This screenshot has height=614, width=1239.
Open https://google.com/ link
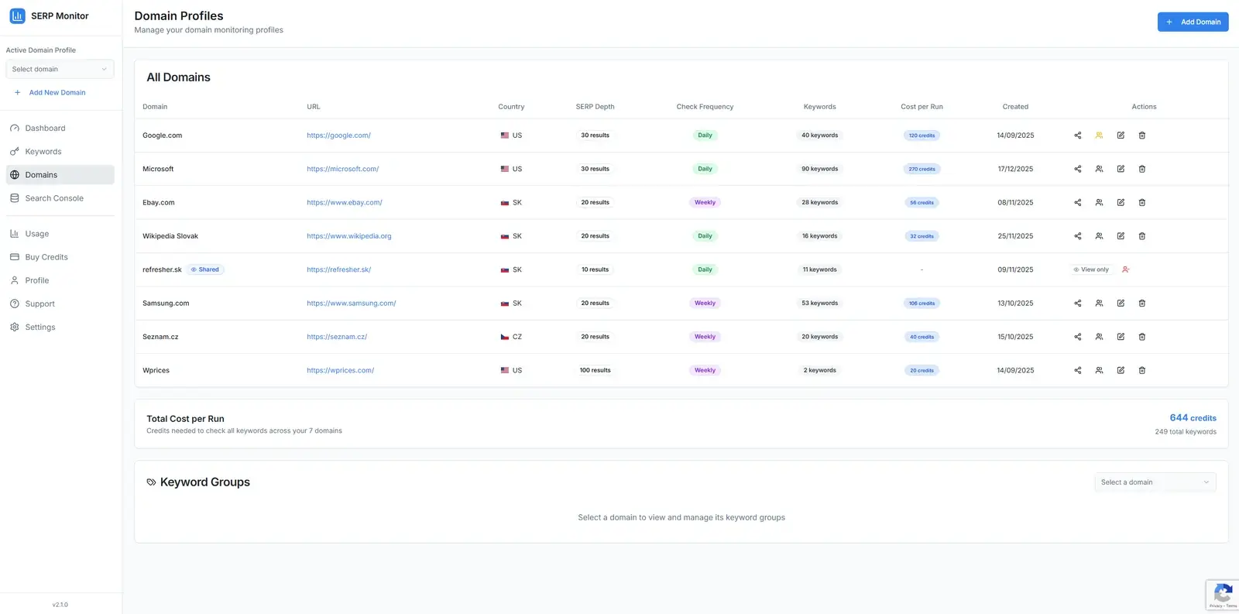click(x=338, y=135)
